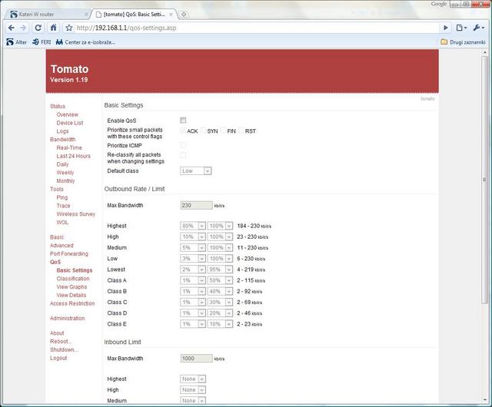Open the browser home page icon
Viewport: 492px width, 407px height.
tap(53, 28)
